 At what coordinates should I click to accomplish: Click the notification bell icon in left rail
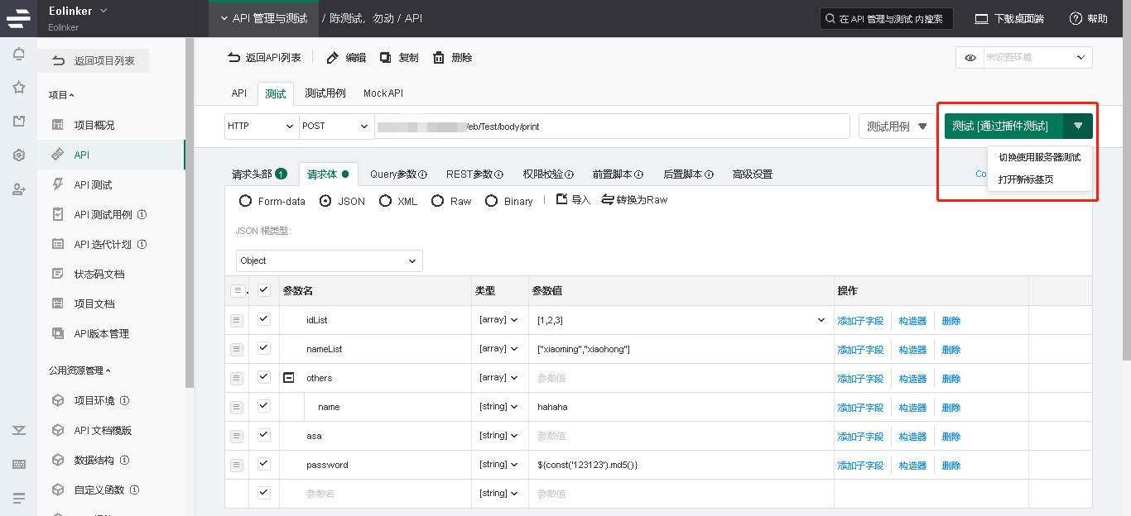pos(18,55)
